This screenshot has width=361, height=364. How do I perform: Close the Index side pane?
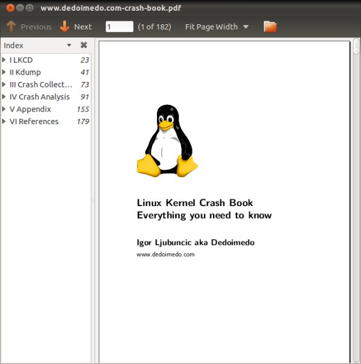pyautogui.click(x=84, y=45)
